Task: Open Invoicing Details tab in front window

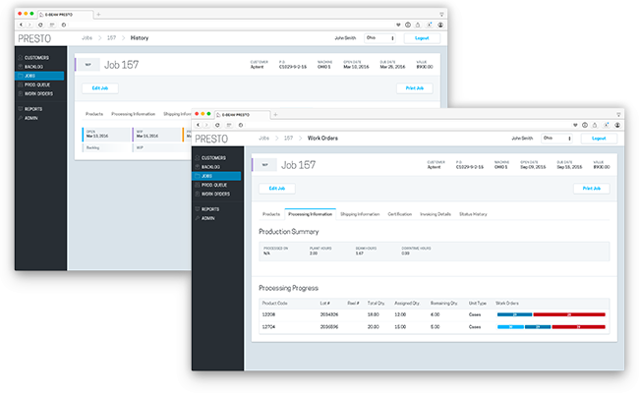Action: [x=436, y=214]
